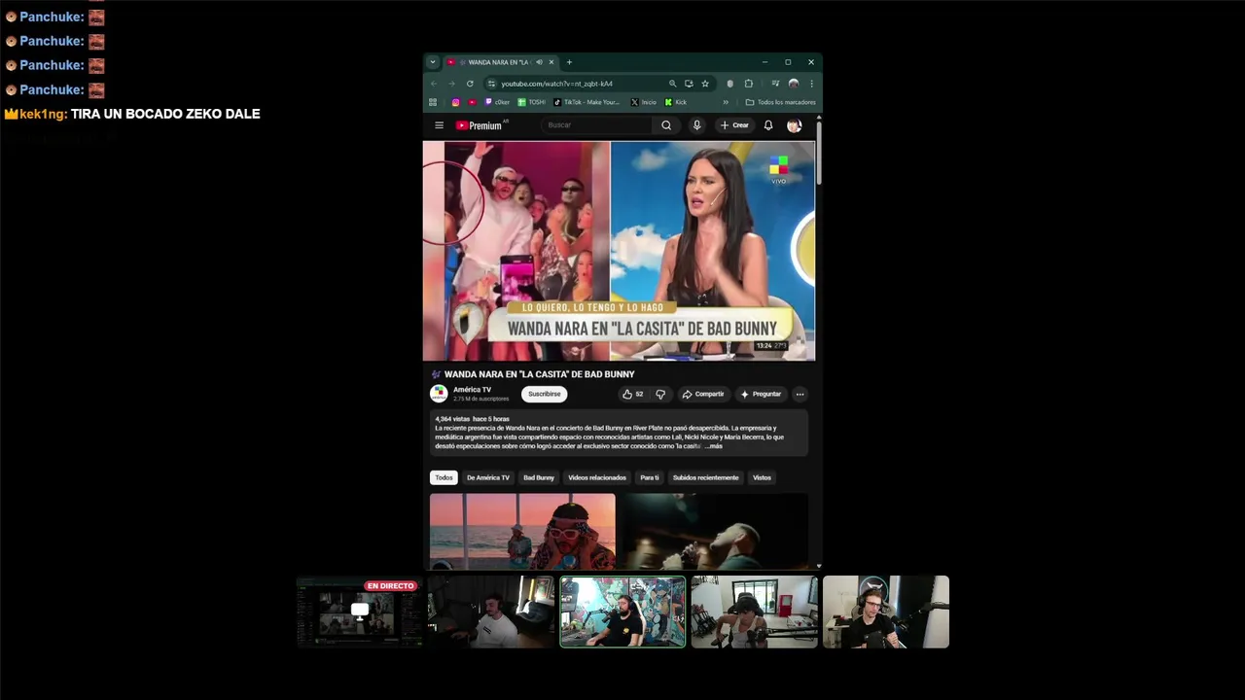The width and height of the screenshot is (1245, 700).
Task: Select the Subidos recientemente chip
Action: tap(706, 477)
